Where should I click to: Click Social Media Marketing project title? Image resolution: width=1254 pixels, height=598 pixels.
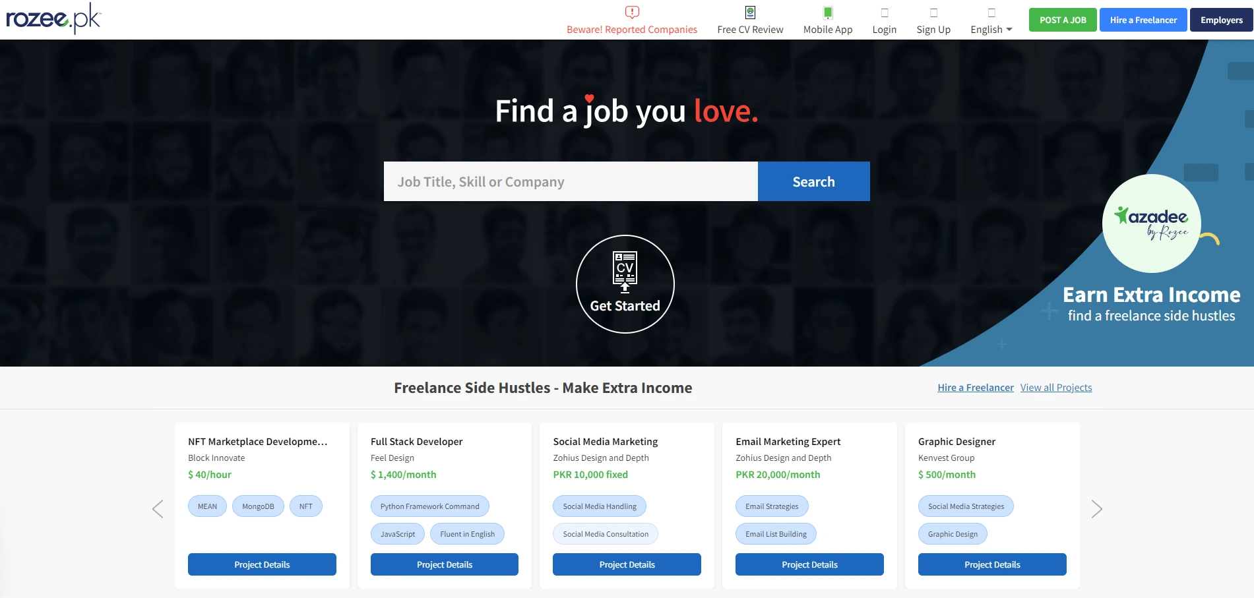click(606, 442)
